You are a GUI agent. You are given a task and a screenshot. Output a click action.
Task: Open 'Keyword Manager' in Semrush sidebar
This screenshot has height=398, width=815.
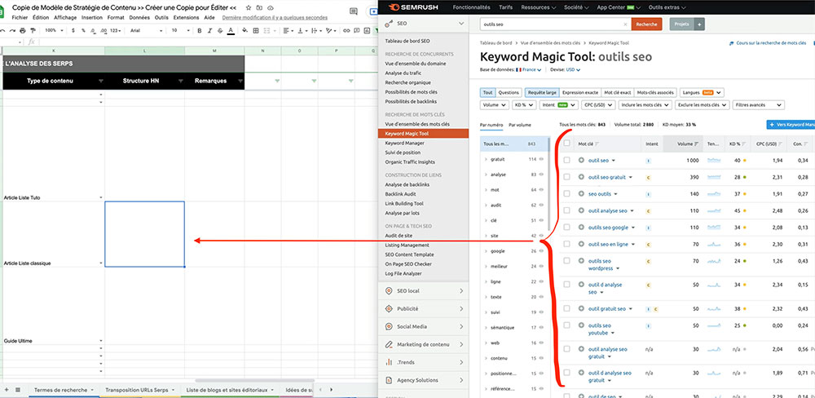(404, 143)
